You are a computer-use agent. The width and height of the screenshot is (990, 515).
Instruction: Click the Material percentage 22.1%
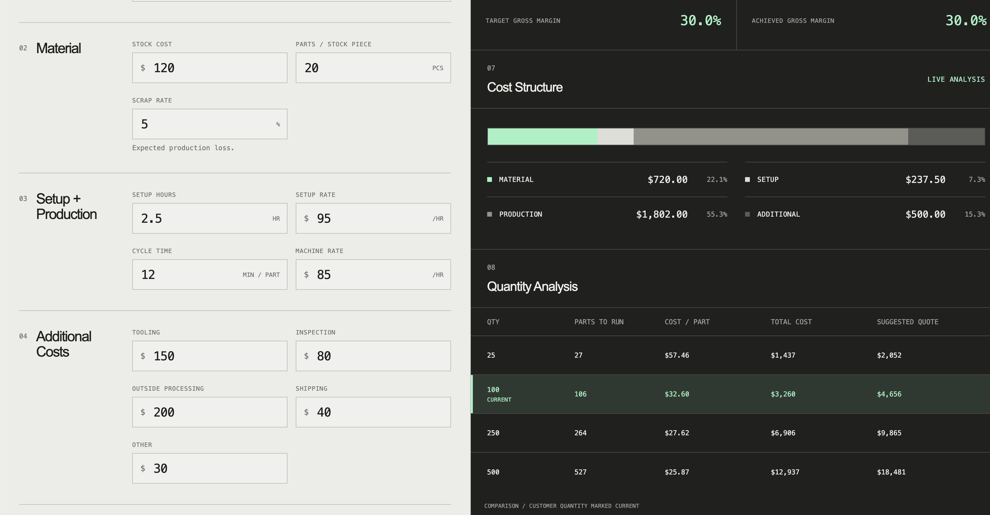tap(717, 180)
